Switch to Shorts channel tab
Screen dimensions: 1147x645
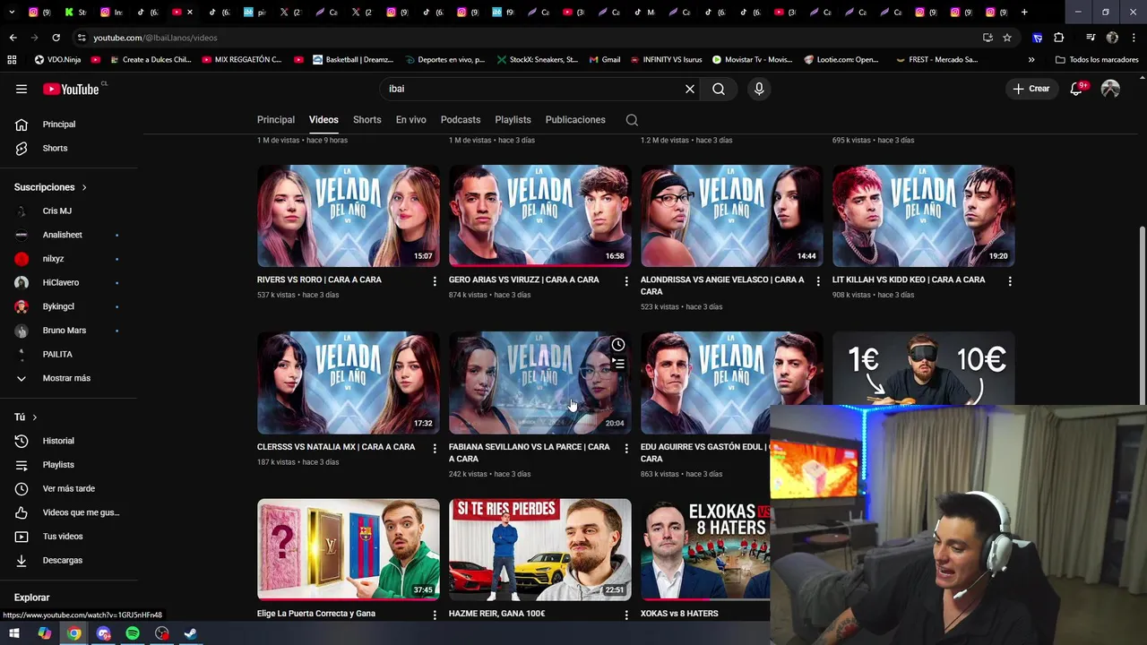coord(367,120)
